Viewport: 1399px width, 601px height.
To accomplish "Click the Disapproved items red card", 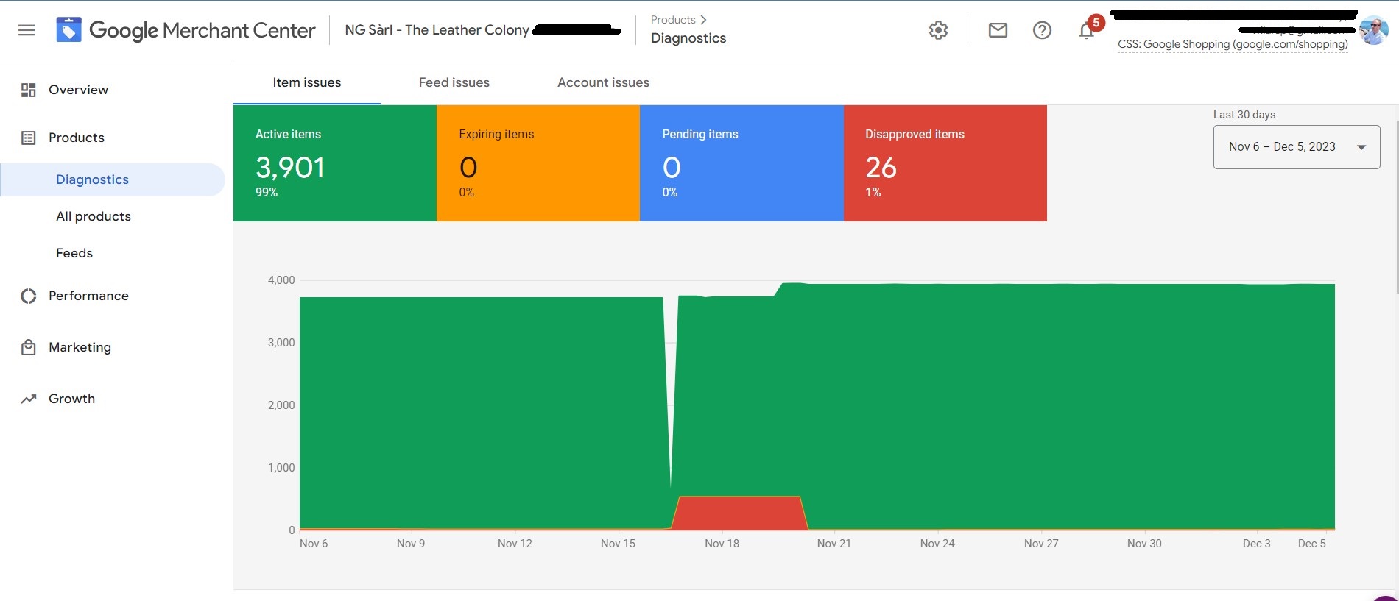I will pyautogui.click(x=945, y=163).
